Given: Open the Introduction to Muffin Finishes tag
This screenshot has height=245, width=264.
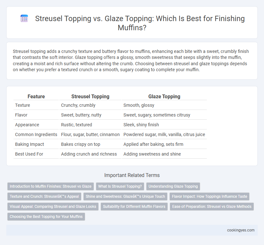Looking at the screenshot, I should [51, 186].
